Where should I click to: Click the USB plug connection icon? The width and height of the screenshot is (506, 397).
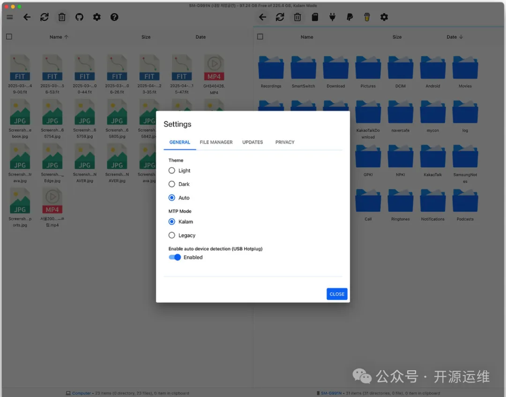(x=332, y=17)
